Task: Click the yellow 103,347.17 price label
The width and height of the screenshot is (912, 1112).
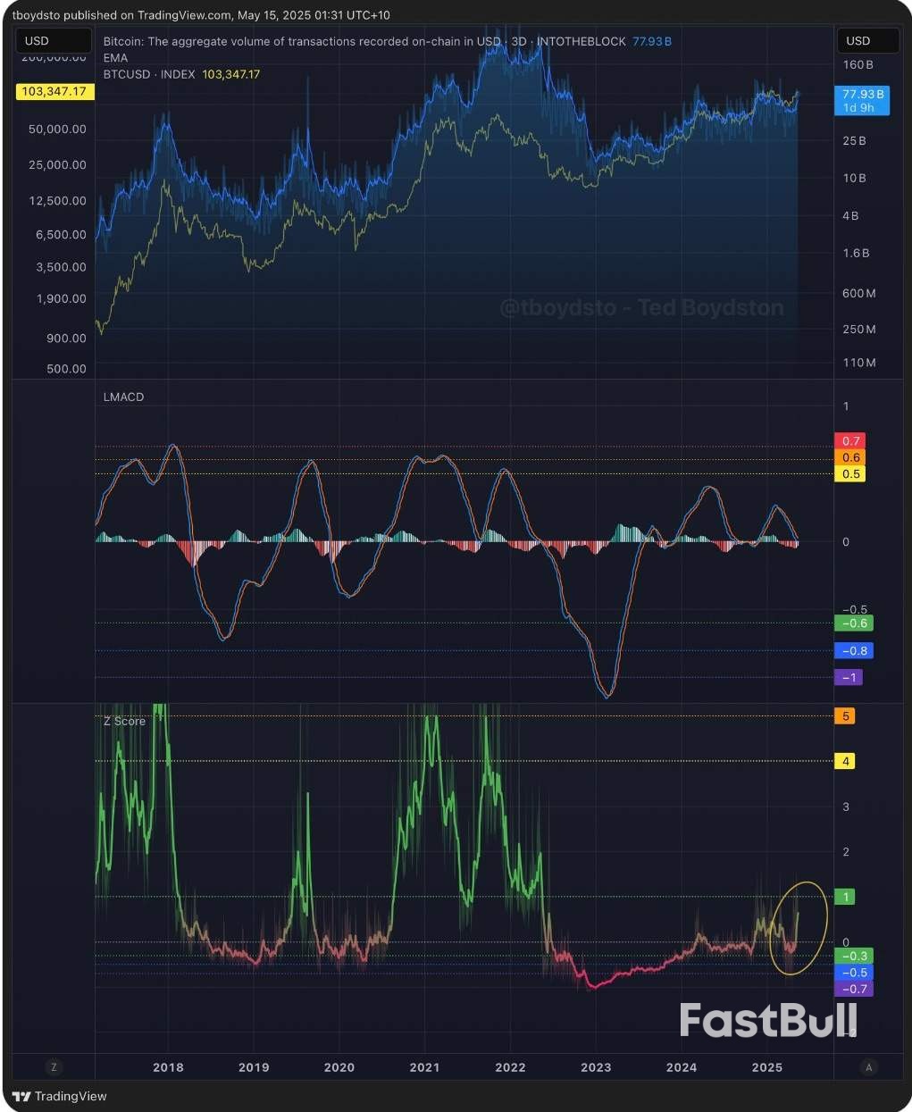Action: [54, 91]
